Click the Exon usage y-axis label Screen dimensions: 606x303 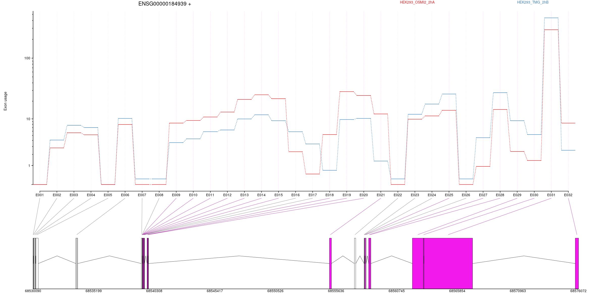pyautogui.click(x=5, y=101)
